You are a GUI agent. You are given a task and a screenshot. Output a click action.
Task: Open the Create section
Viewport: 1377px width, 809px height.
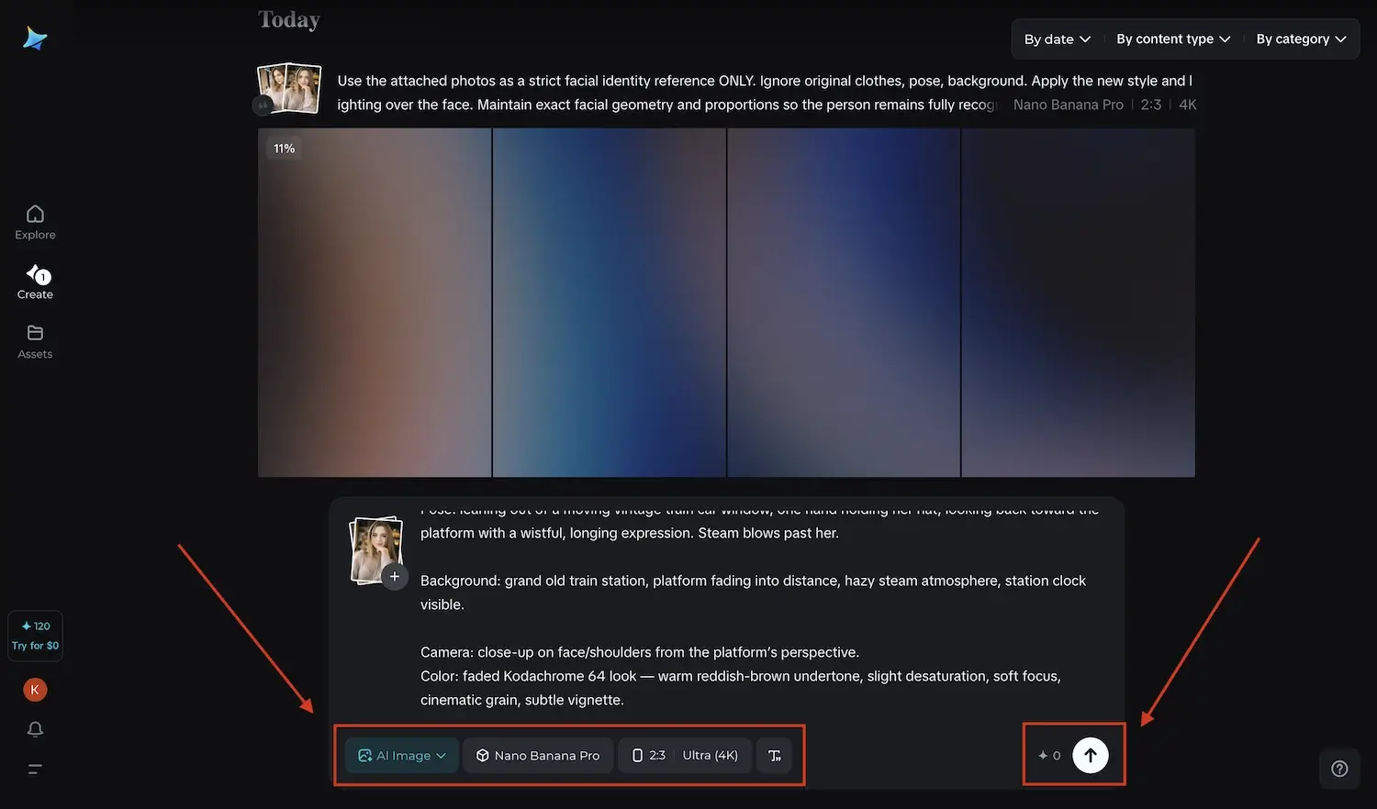coord(35,283)
